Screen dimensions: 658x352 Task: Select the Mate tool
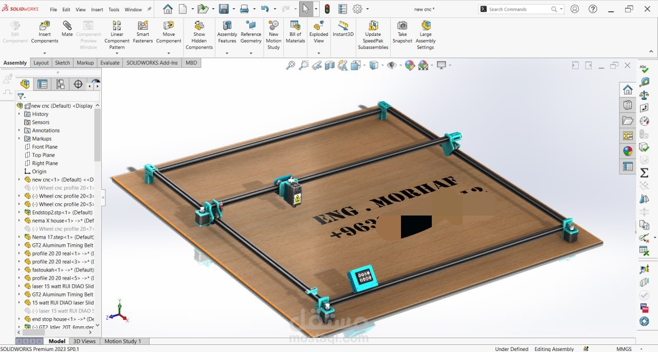pyautogui.click(x=67, y=29)
